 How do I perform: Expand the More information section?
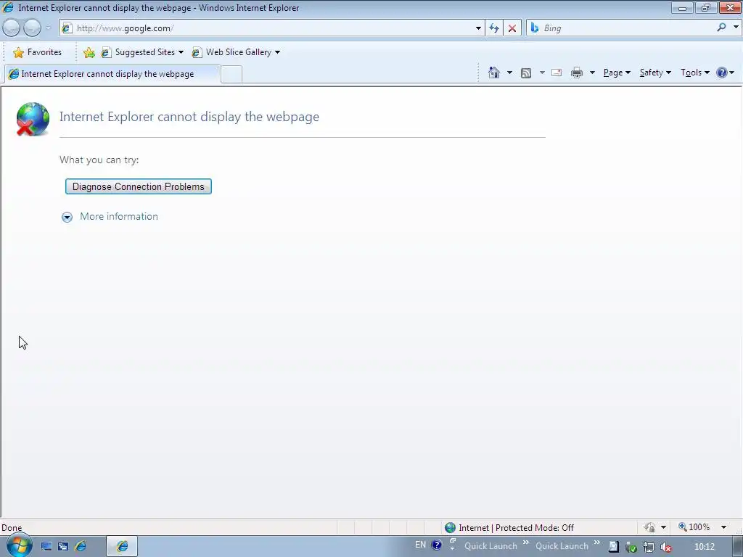coord(67,217)
